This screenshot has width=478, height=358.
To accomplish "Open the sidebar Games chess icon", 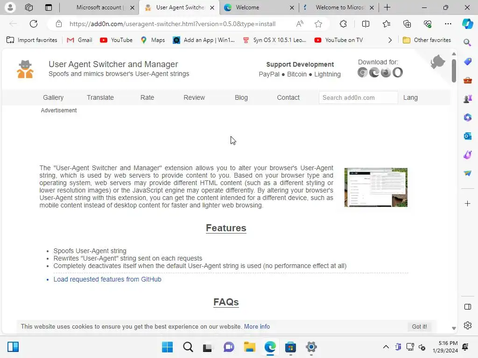I will [468, 99].
